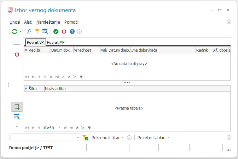The image size is (238, 159).
Task: Click the green refresh icon in toolbar
Action: click(x=14, y=31)
